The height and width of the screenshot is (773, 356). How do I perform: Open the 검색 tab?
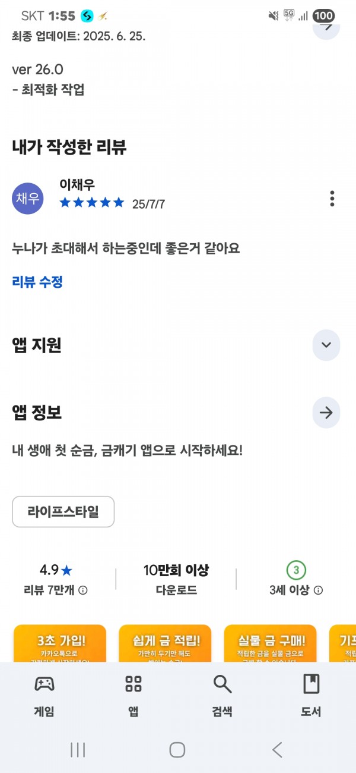click(222, 696)
